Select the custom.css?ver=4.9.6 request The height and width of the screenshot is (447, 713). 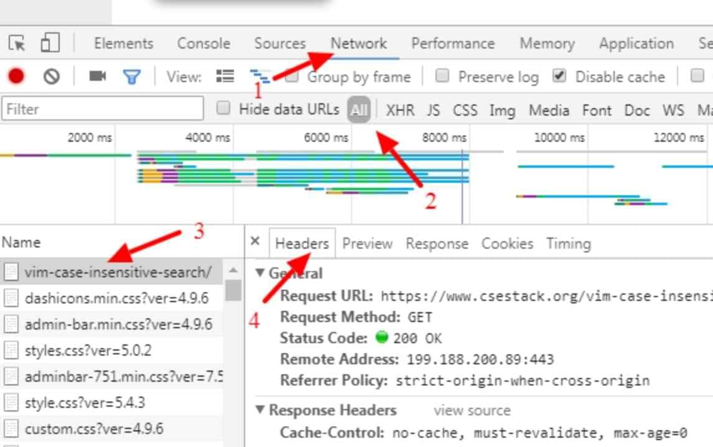94,429
